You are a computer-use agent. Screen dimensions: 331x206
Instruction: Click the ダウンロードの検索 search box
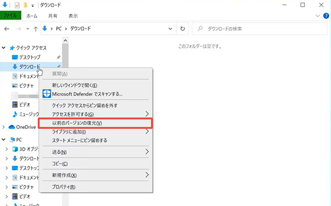(x=259, y=29)
